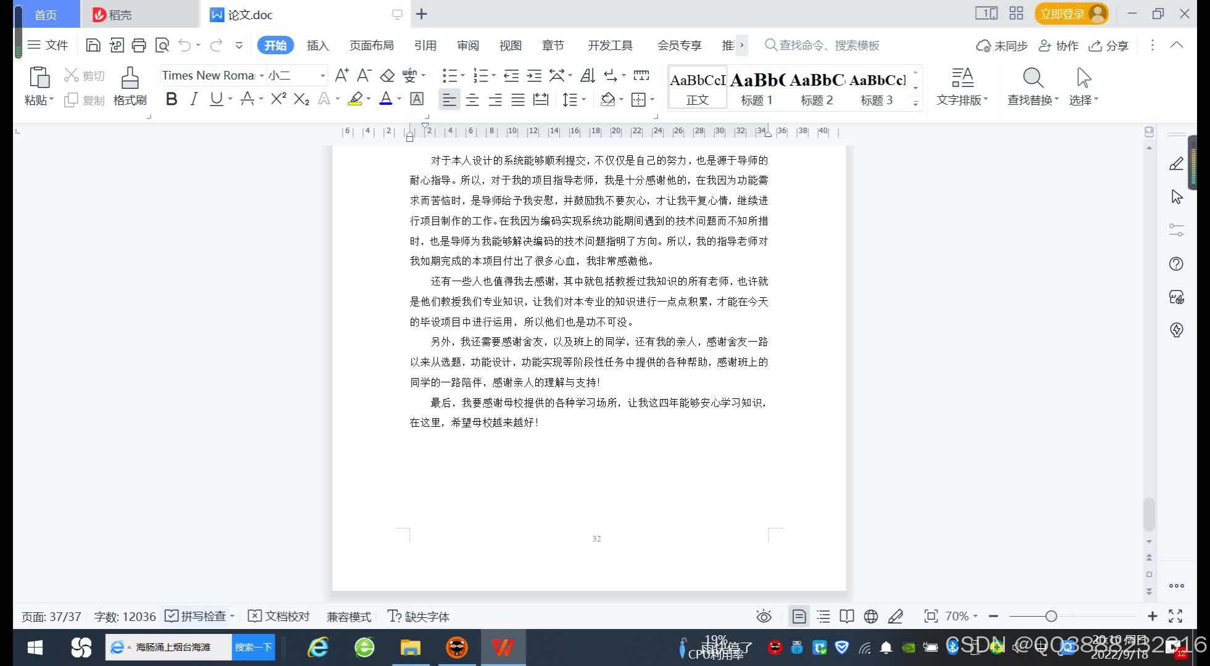This screenshot has width=1210, height=666.
Task: Click the Print icon in quick toolbar
Action: point(138,45)
